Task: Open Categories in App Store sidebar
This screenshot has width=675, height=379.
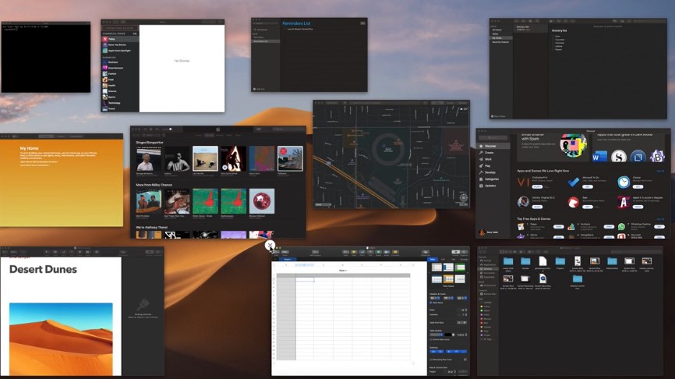Action: point(493,179)
